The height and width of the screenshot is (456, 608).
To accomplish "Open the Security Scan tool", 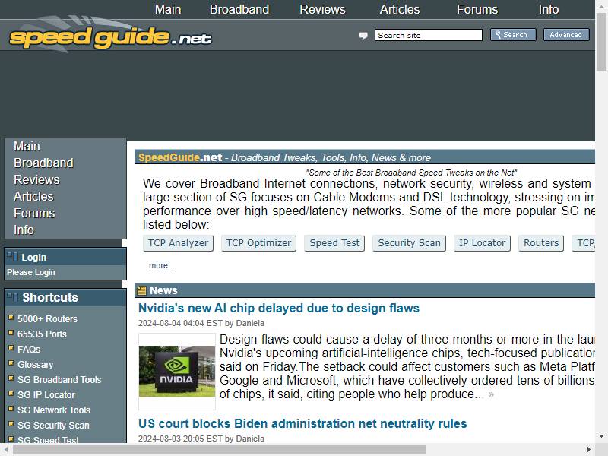I will point(409,243).
